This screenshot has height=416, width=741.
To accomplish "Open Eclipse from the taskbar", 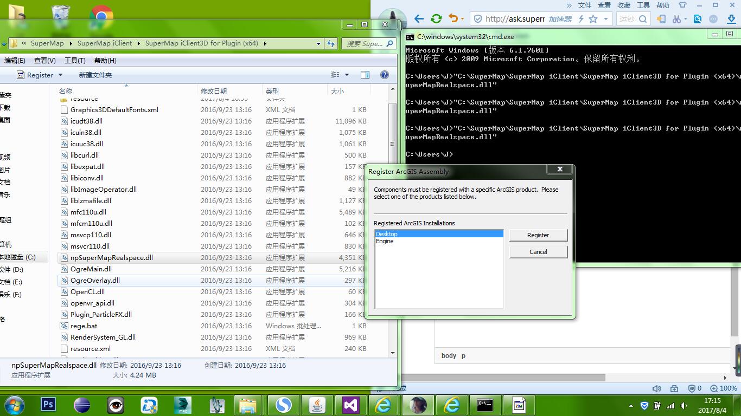I will [x=82, y=405].
